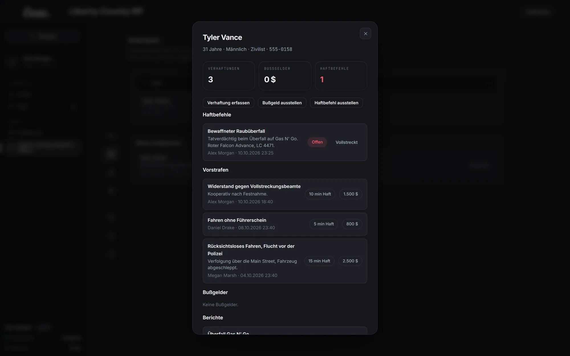Select the Offen status on the warrant
This screenshot has height=356, width=570.
click(x=317, y=142)
